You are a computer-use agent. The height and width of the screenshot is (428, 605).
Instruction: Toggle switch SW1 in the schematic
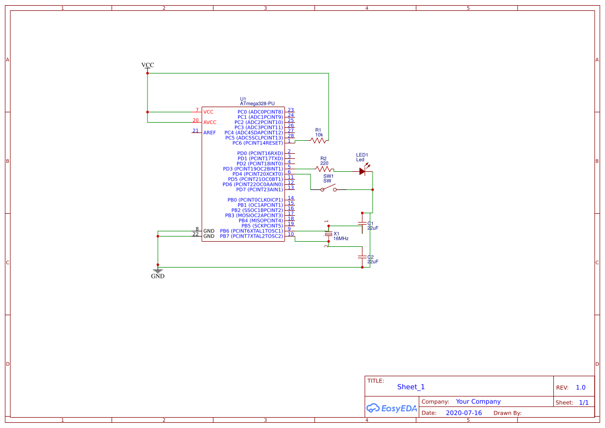329,189
